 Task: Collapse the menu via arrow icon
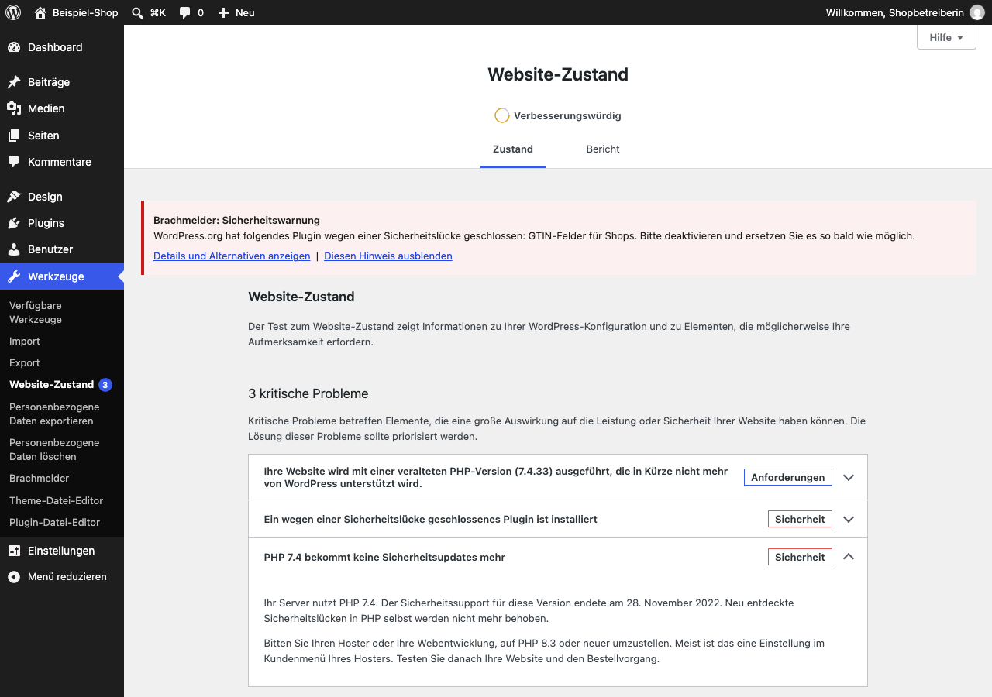[x=14, y=577]
